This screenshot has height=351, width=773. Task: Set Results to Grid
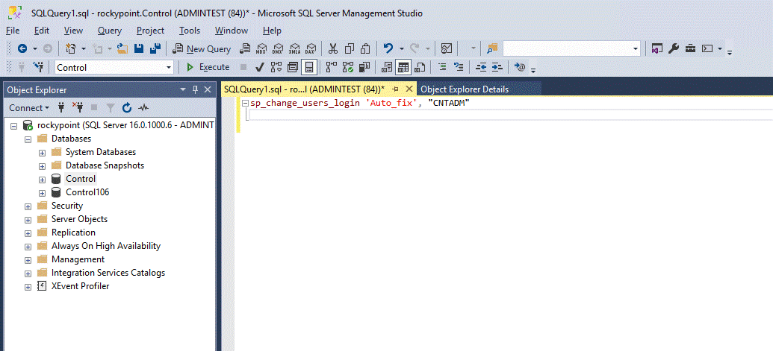tap(404, 67)
